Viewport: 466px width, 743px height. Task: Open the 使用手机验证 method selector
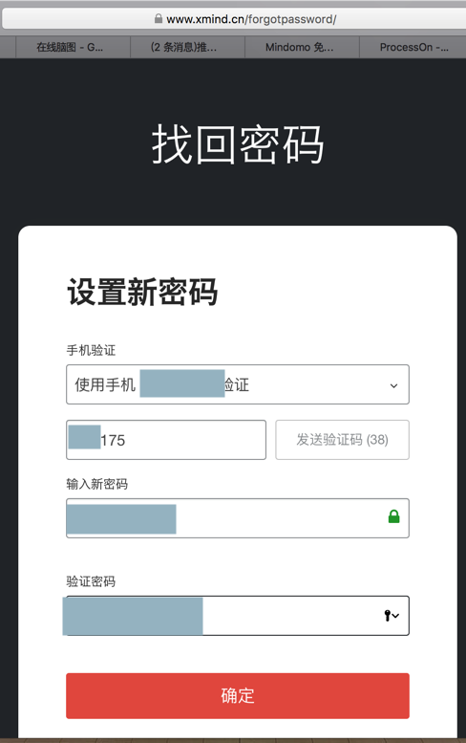[x=238, y=384]
